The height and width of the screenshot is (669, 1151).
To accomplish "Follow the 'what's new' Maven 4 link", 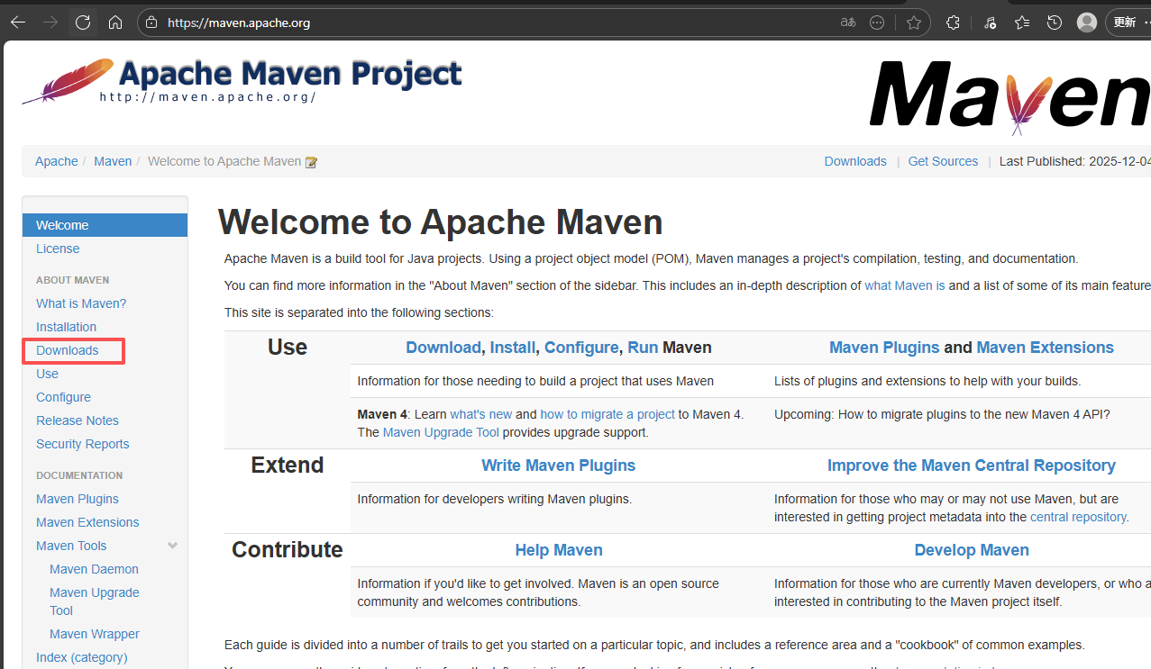I will [x=481, y=414].
